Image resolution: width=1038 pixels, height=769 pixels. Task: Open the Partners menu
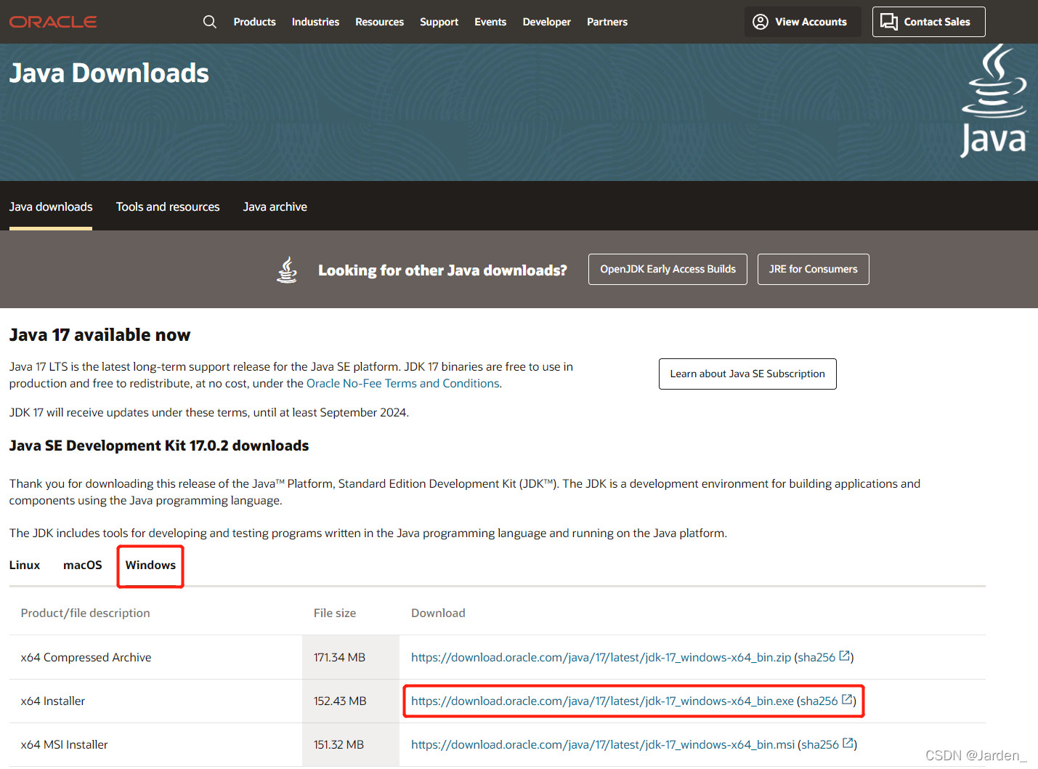[x=607, y=22]
